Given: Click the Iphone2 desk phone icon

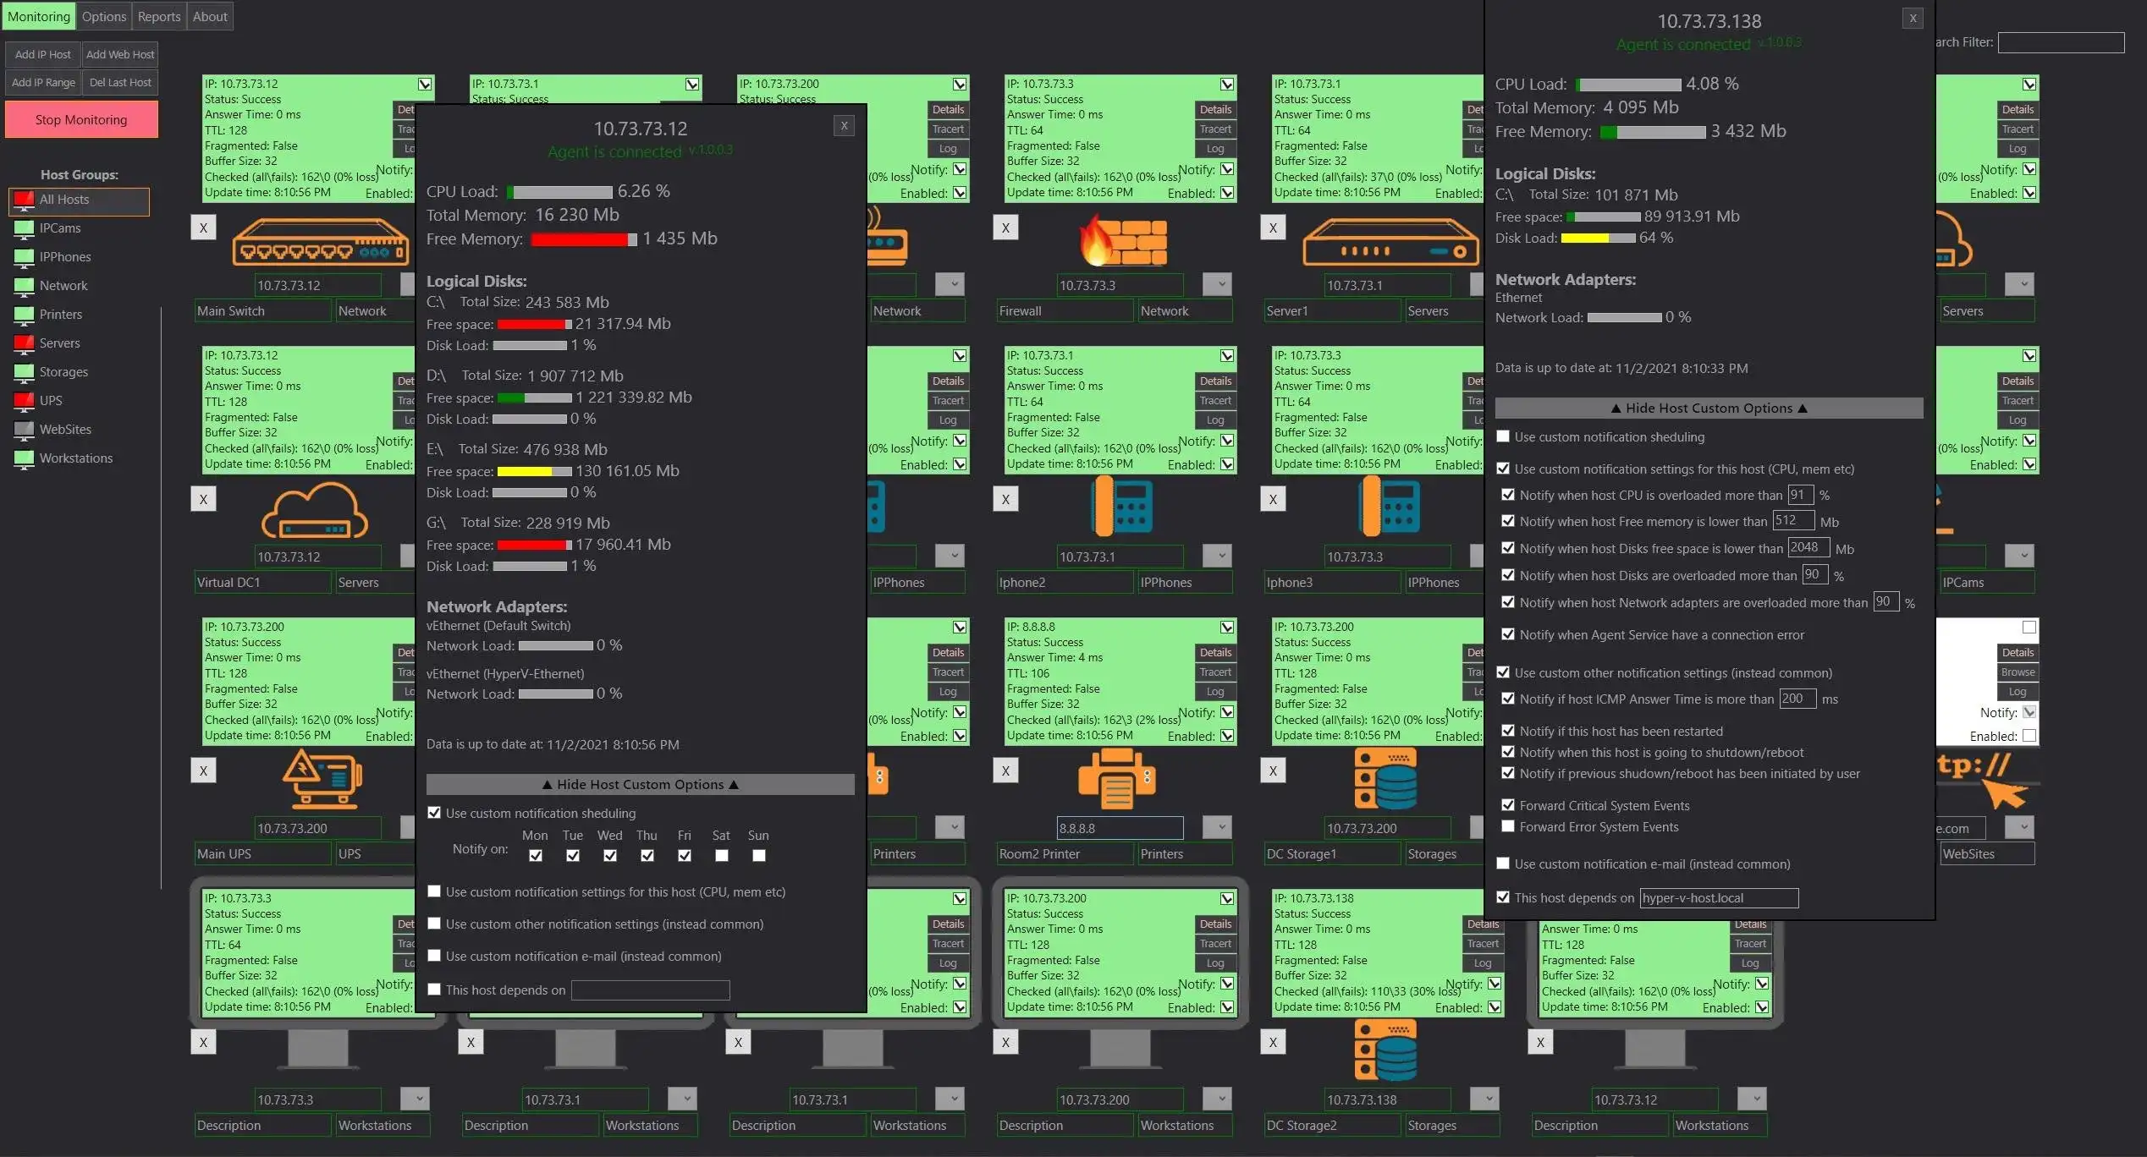Looking at the screenshot, I should [x=1121, y=507].
